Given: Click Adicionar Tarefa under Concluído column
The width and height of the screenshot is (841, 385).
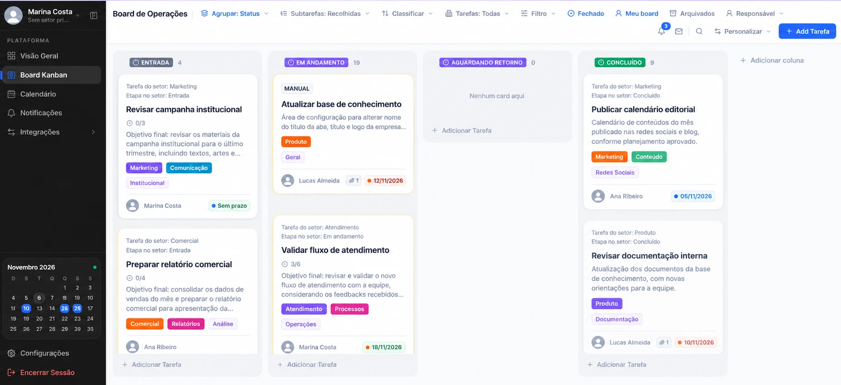Looking at the screenshot, I should click(x=617, y=365).
